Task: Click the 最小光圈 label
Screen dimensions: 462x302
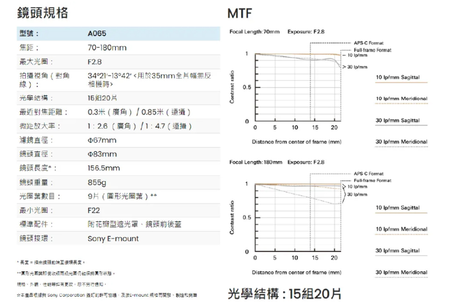Action: click(x=36, y=211)
